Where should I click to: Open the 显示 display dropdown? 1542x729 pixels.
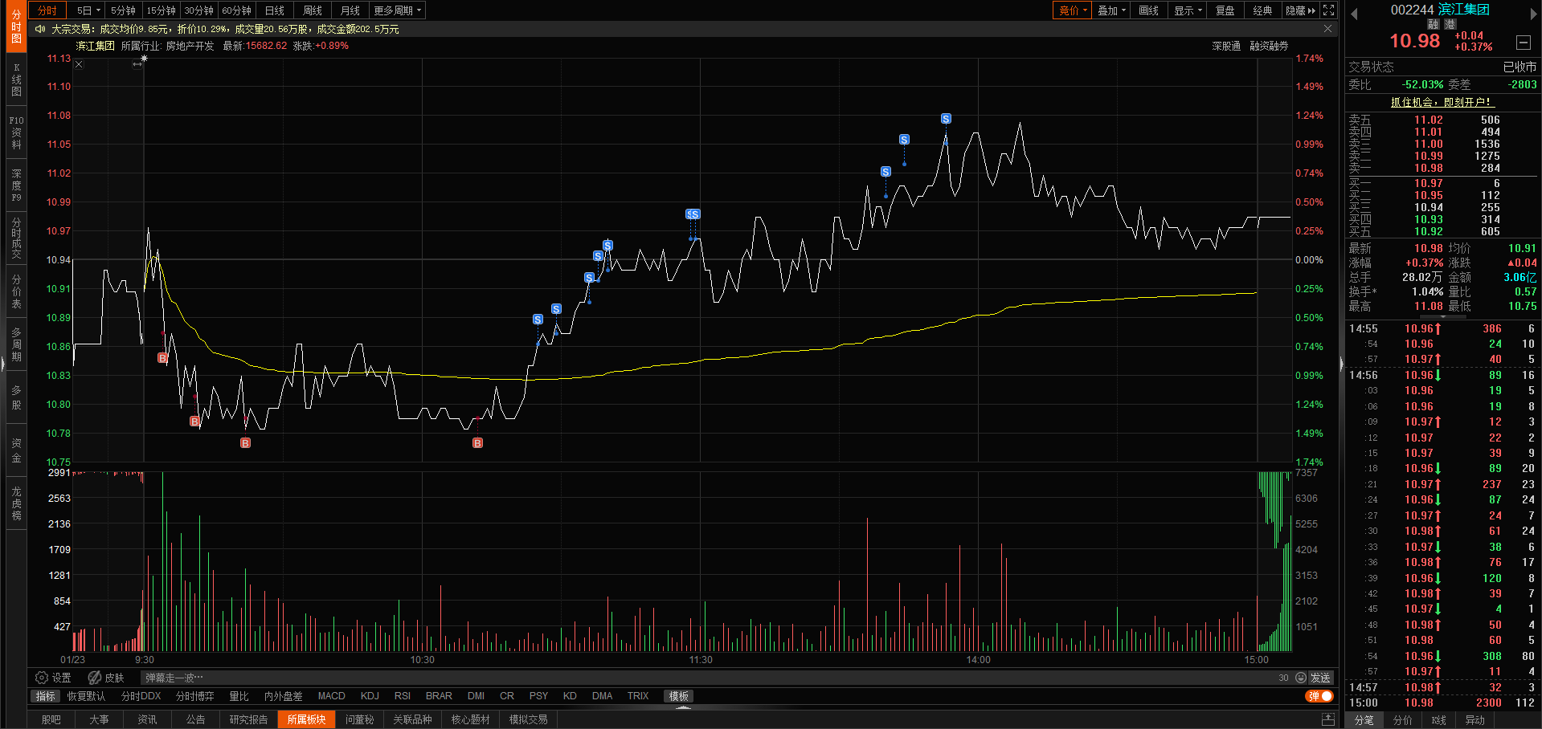point(1188,10)
